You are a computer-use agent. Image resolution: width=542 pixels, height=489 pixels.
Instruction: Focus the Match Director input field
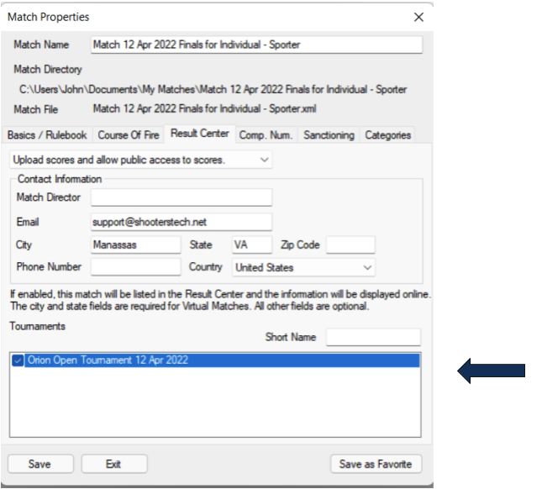click(182, 197)
